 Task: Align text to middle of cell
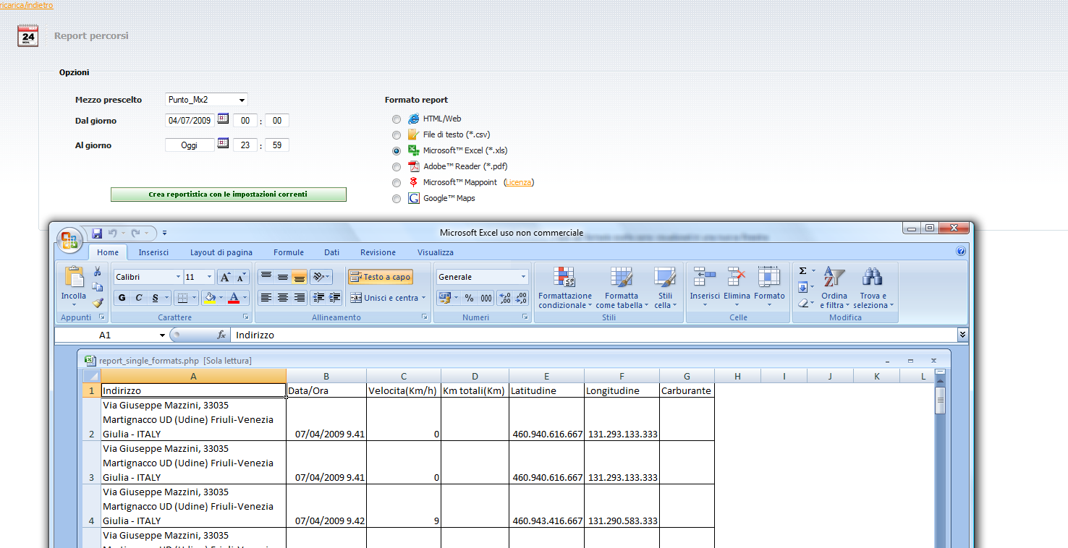tap(283, 277)
